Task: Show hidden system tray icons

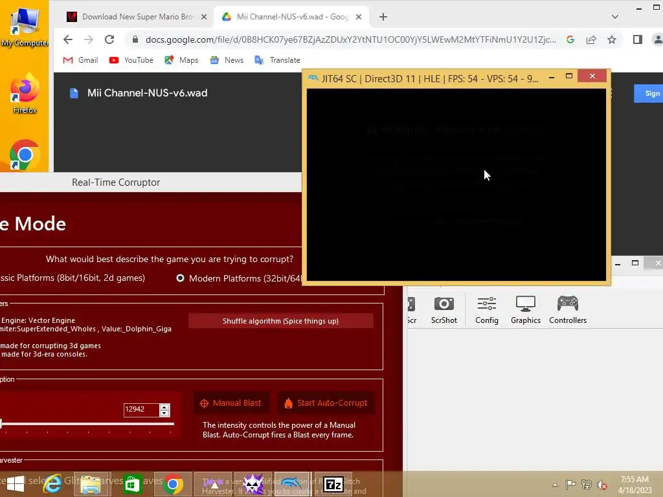Action: pos(555,485)
